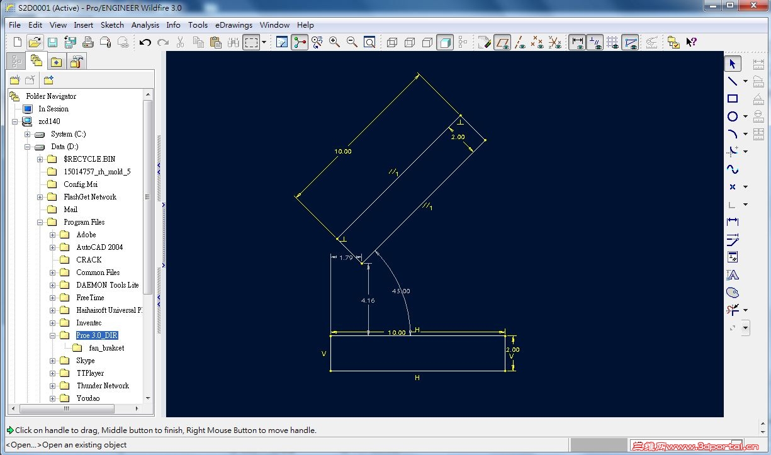771x455 pixels.
Task: Open the Circle tool flyout arrow
Action: pyautogui.click(x=746, y=116)
